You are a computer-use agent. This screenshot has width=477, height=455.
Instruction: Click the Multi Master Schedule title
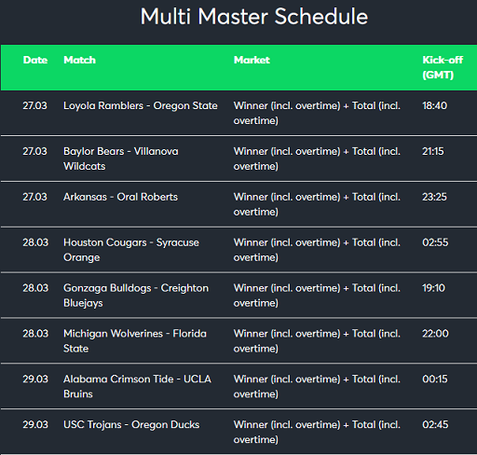pos(254,17)
